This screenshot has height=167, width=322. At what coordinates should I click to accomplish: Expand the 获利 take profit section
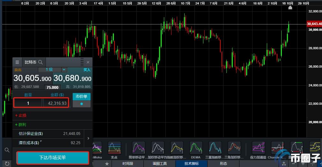pos(21,125)
